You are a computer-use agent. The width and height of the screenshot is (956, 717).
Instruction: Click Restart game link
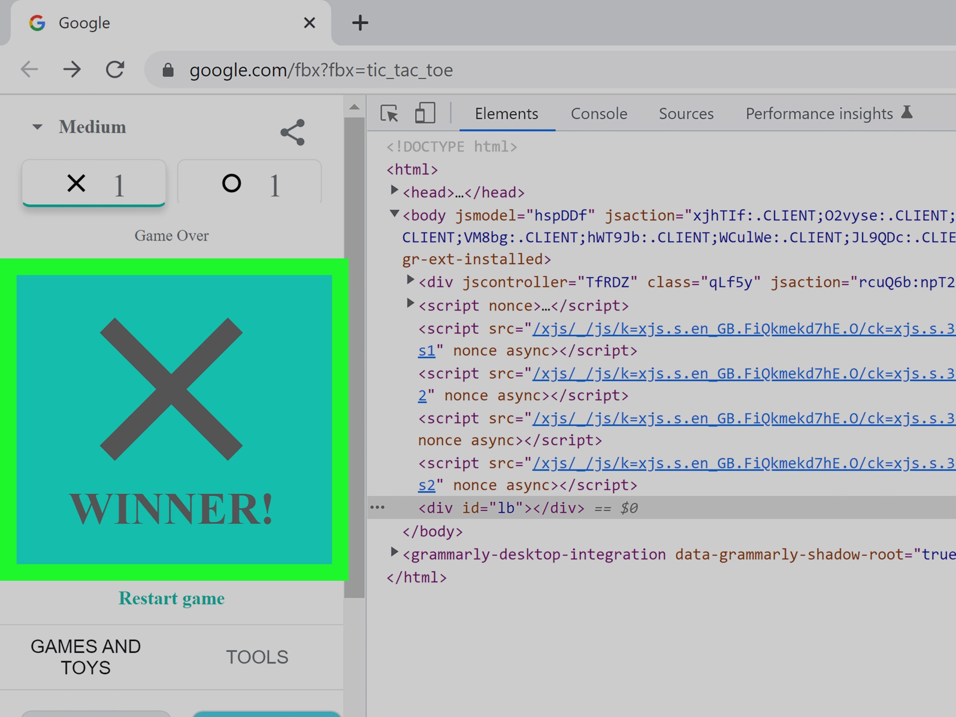point(171,598)
